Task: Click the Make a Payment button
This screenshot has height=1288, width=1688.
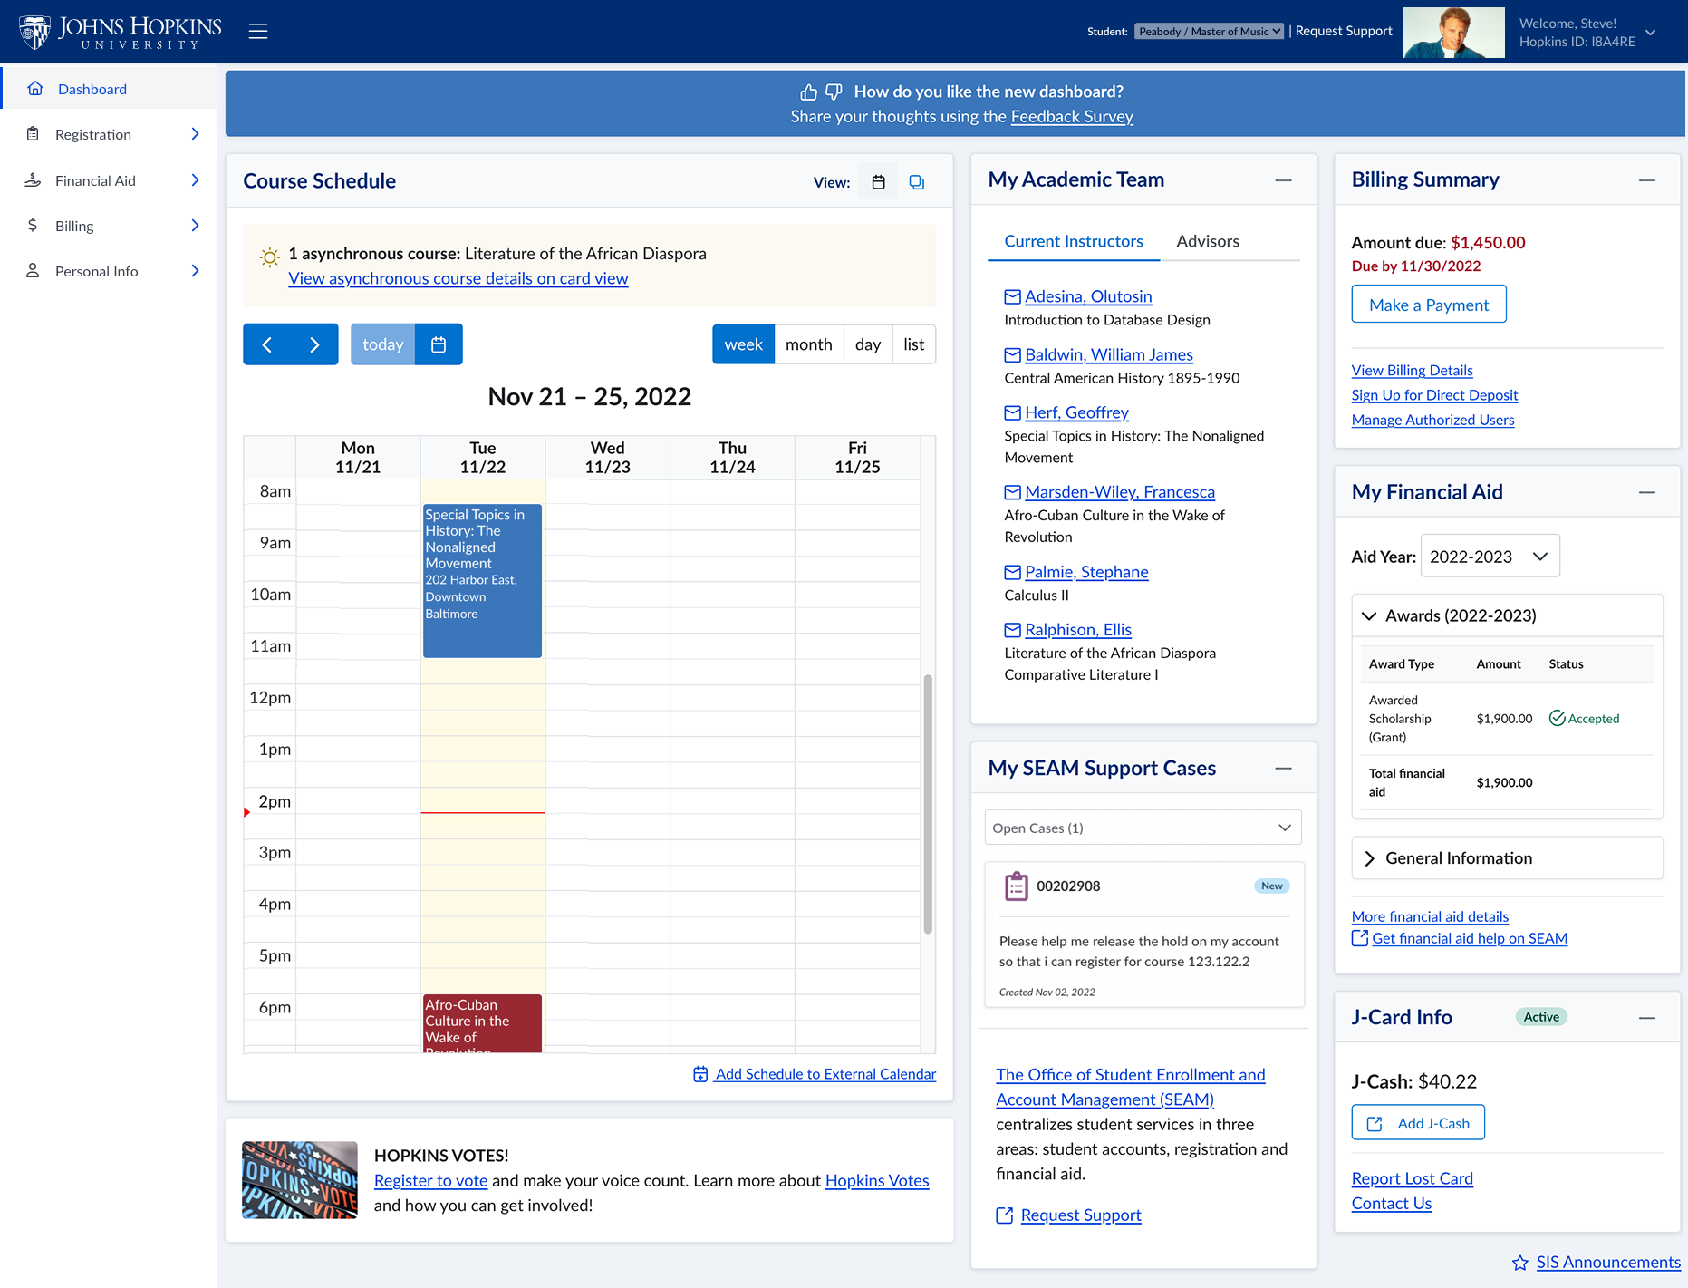Action: tap(1428, 304)
